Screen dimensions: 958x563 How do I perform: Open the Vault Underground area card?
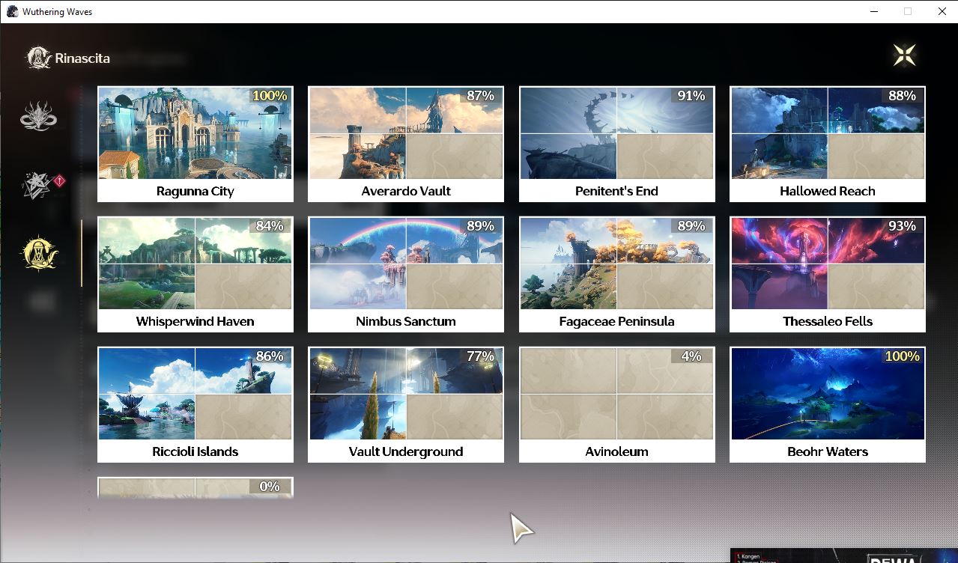click(x=406, y=405)
